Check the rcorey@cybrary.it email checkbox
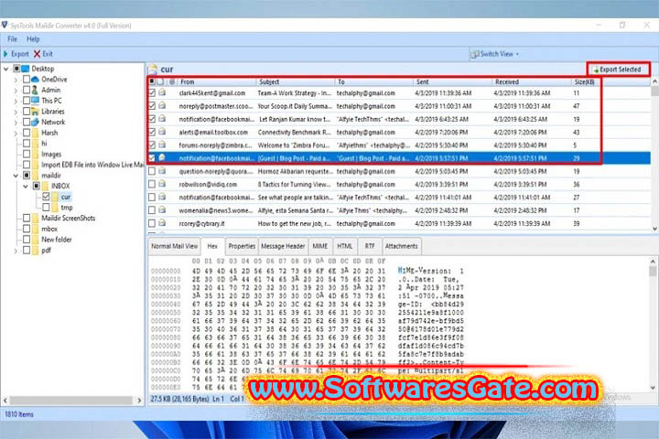The width and height of the screenshot is (659, 439). click(x=152, y=223)
